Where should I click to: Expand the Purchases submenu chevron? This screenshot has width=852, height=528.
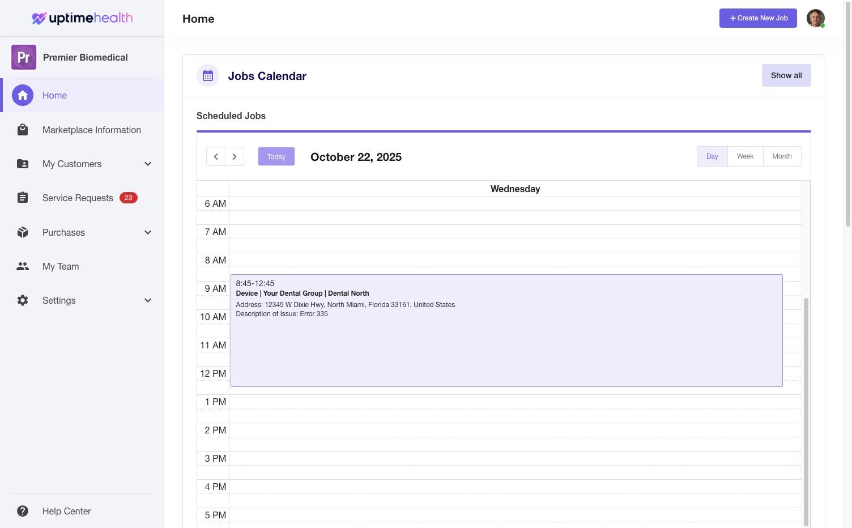point(148,232)
